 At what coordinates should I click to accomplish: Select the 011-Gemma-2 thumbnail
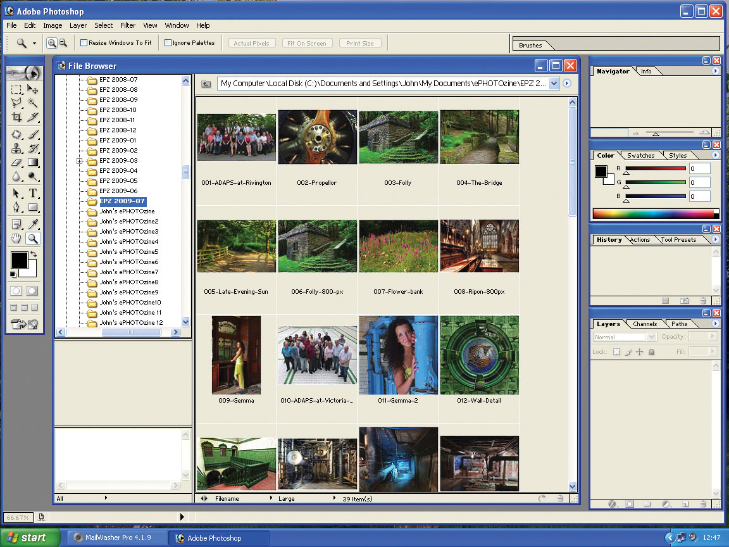398,355
